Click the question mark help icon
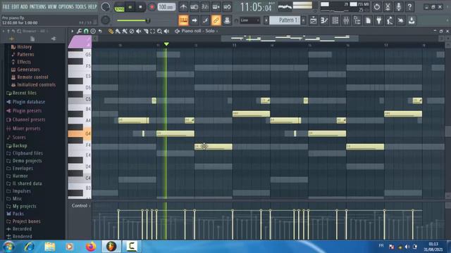451x253 pixels. coord(409,6)
